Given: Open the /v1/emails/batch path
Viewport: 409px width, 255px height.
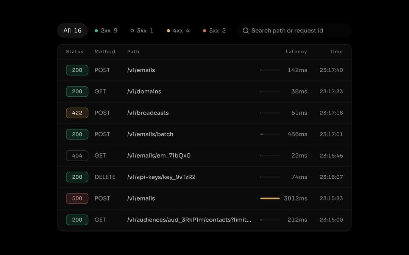Looking at the screenshot, I should click(150, 134).
